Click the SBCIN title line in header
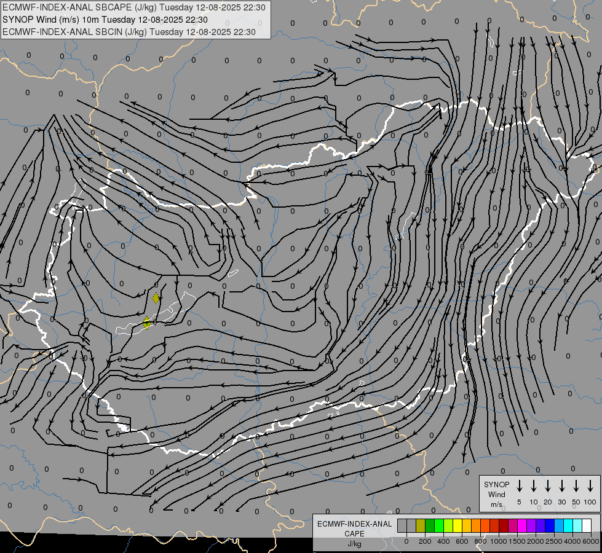This screenshot has height=553, width=602. click(129, 32)
